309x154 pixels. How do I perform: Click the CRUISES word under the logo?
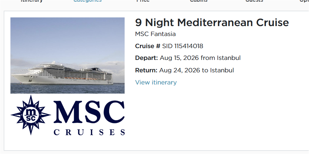click(89, 132)
